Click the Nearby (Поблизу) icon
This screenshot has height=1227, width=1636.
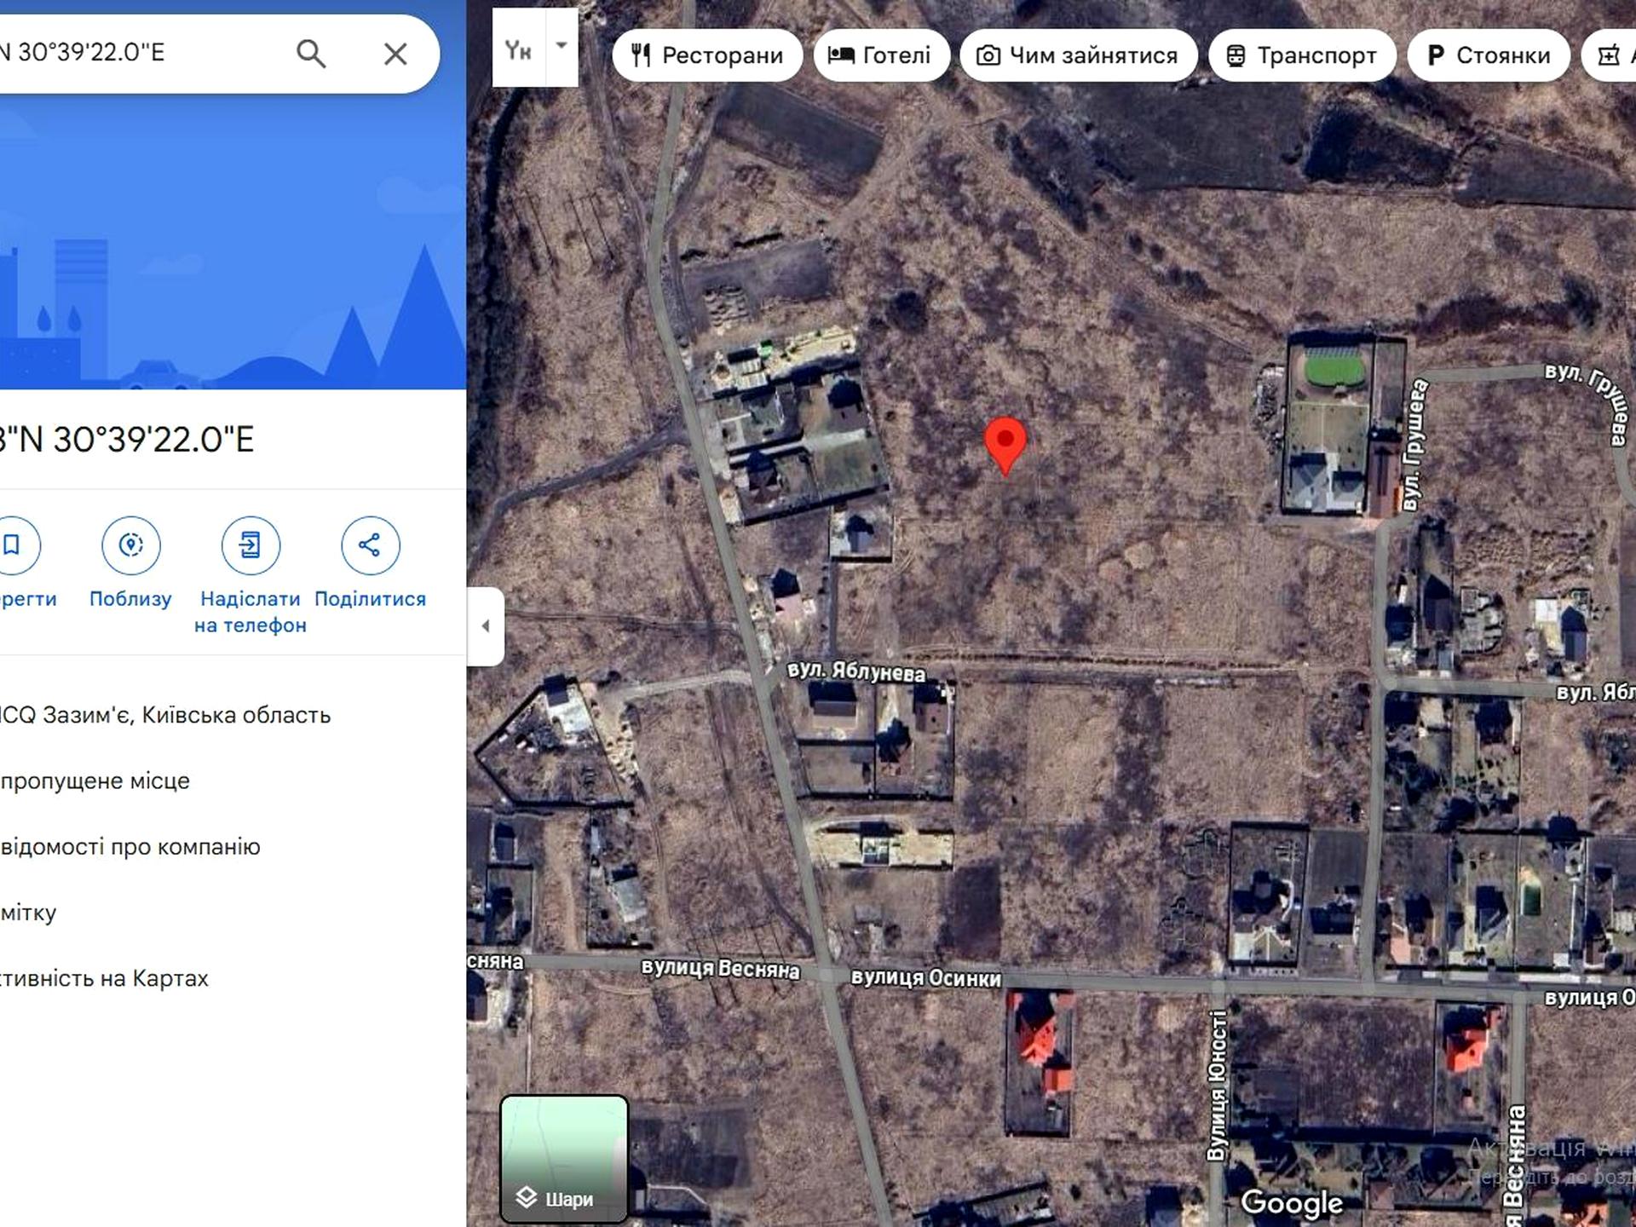click(130, 545)
